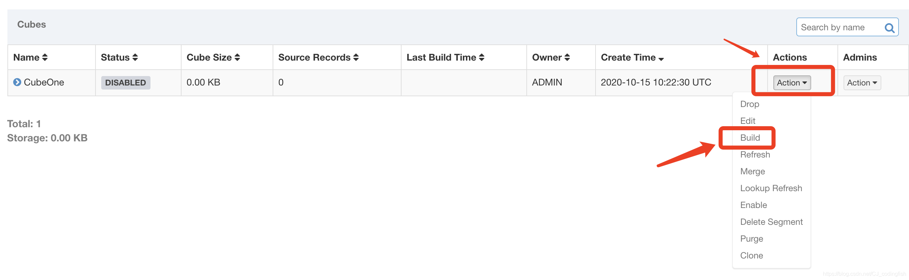Select Edit from the action menu
Viewport: 909px width, 280px height.
pyautogui.click(x=748, y=121)
